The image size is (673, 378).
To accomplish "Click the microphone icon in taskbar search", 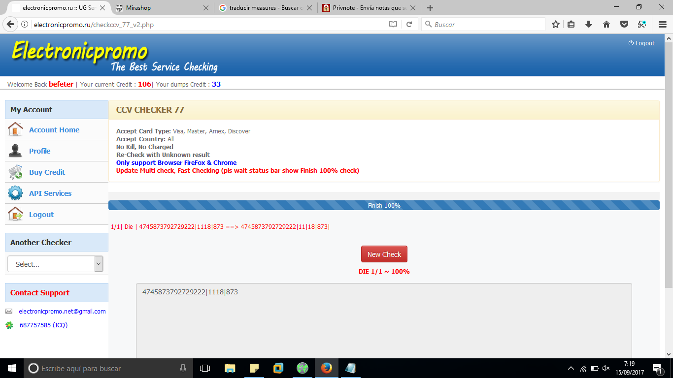I will click(183, 368).
